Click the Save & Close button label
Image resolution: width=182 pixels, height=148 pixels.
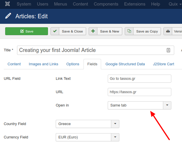(73, 31)
